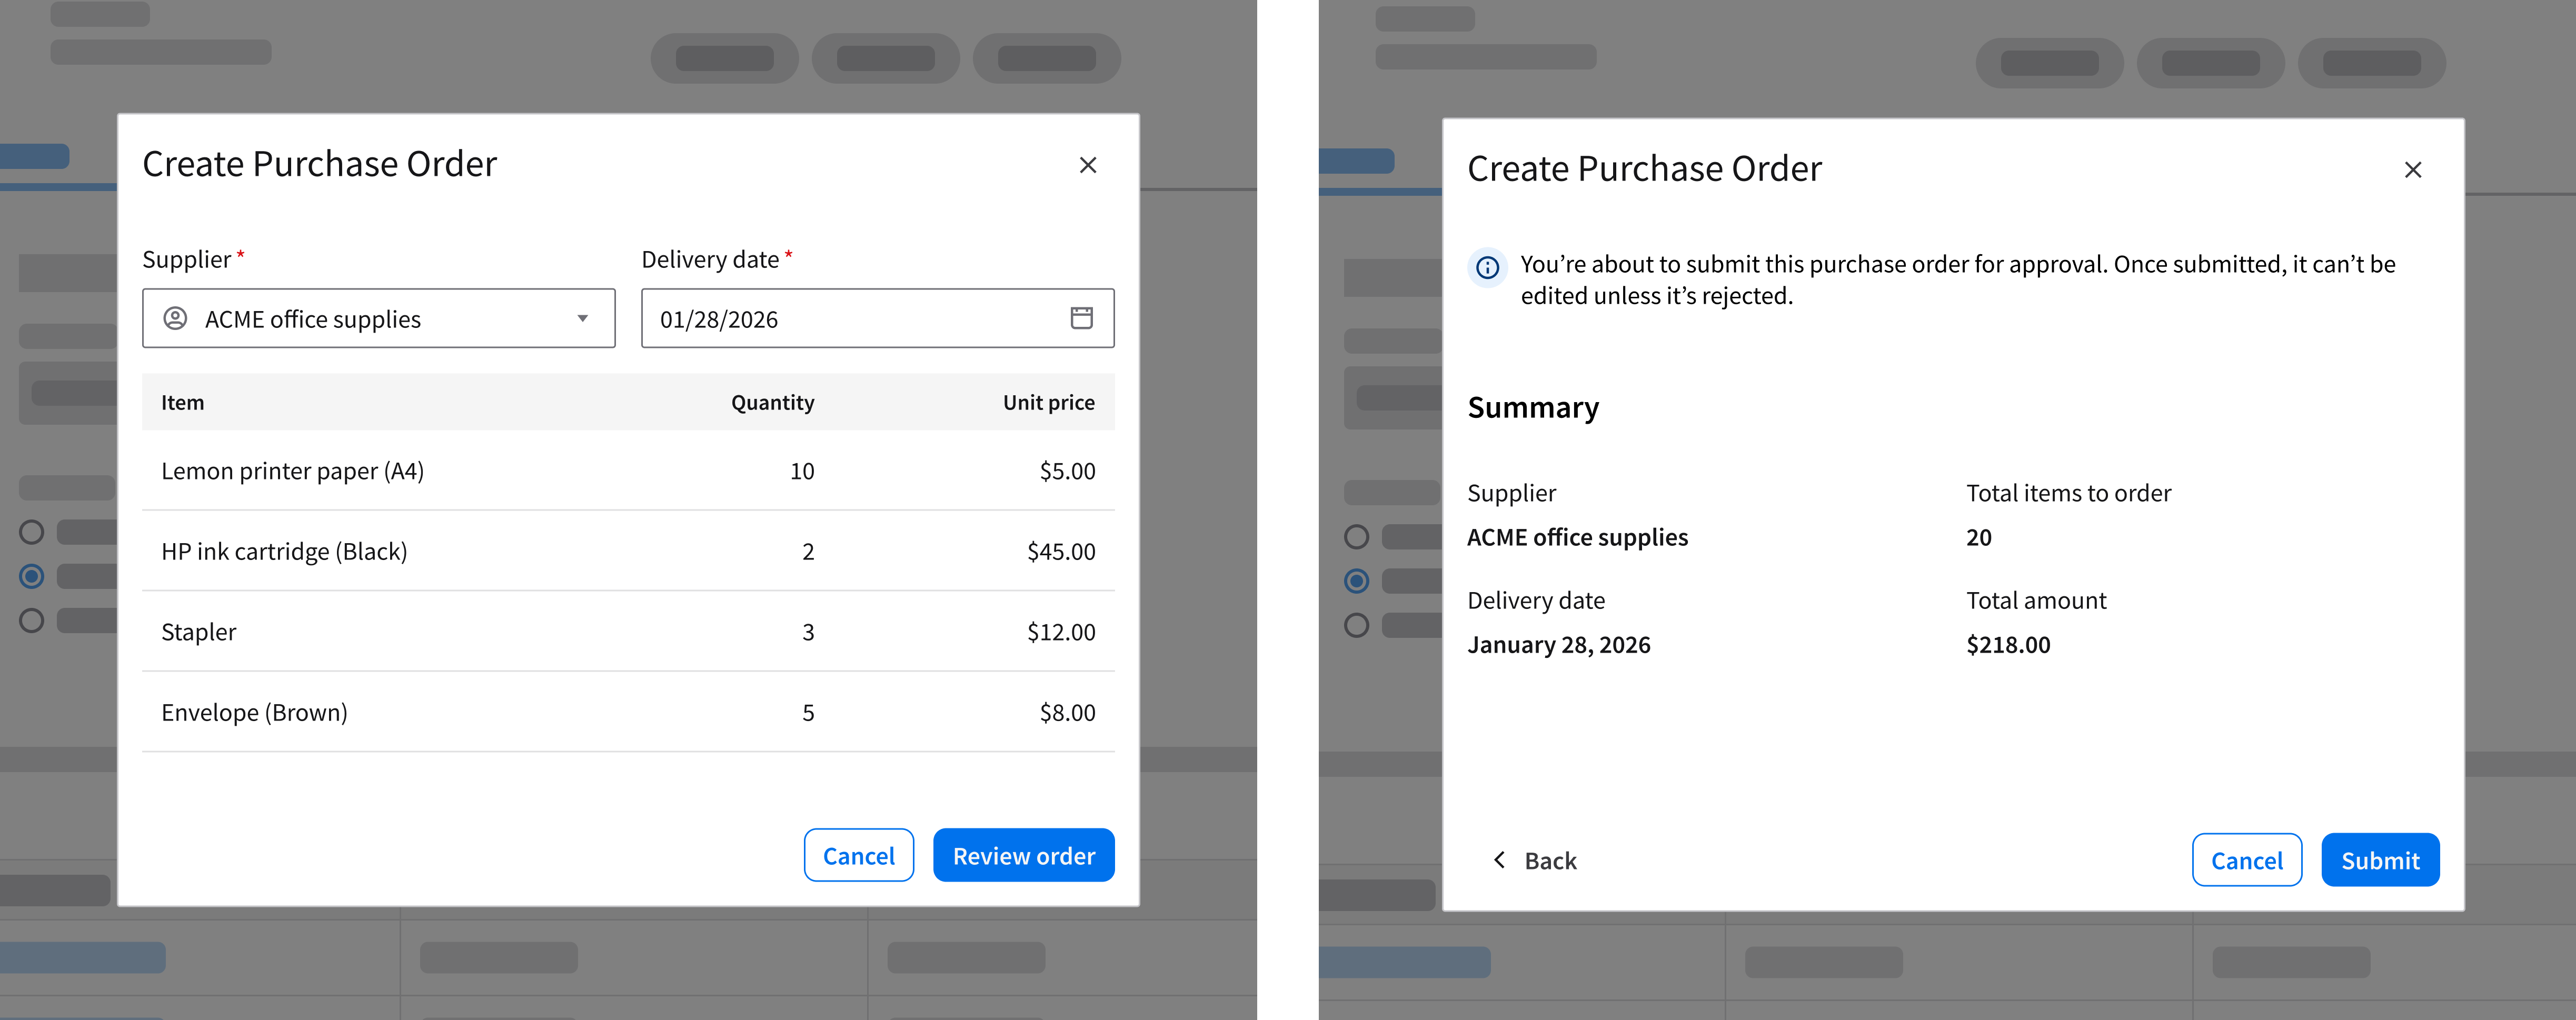Click the Unit price column header
The image size is (2576, 1020).
click(x=1048, y=402)
